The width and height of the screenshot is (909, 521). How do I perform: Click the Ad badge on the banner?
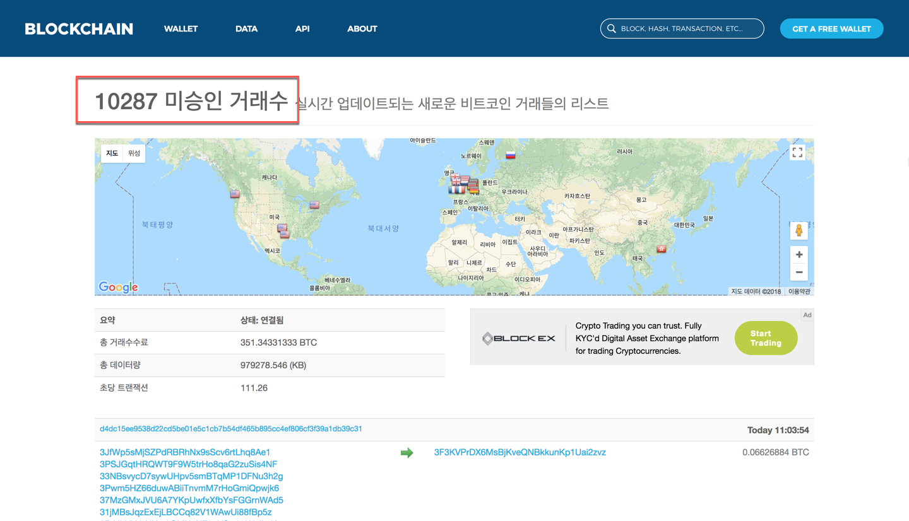(807, 315)
